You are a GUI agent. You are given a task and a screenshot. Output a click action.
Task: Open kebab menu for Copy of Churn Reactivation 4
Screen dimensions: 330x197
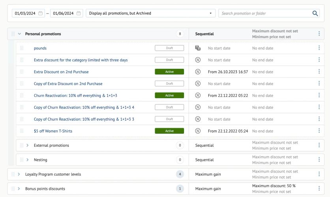[x=319, y=107]
